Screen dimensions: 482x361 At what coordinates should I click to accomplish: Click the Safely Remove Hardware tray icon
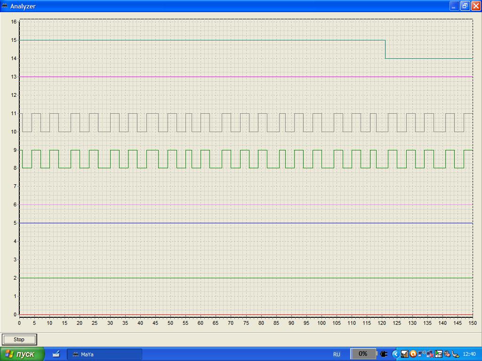456,354
